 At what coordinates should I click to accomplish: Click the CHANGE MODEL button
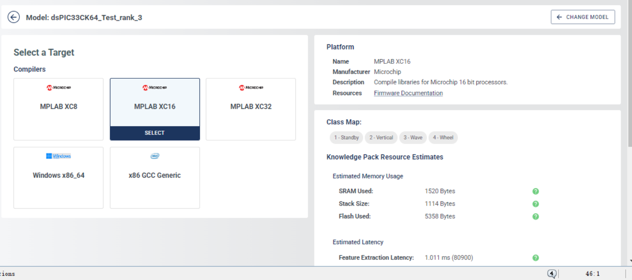[x=583, y=17]
